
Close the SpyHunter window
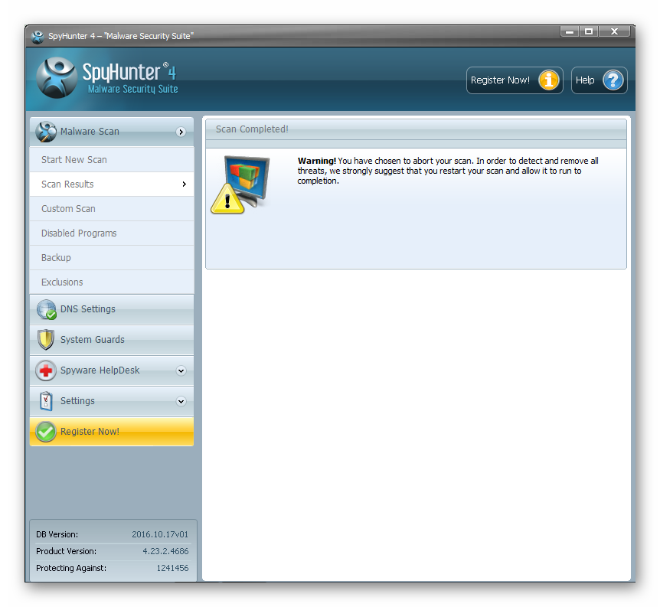614,31
